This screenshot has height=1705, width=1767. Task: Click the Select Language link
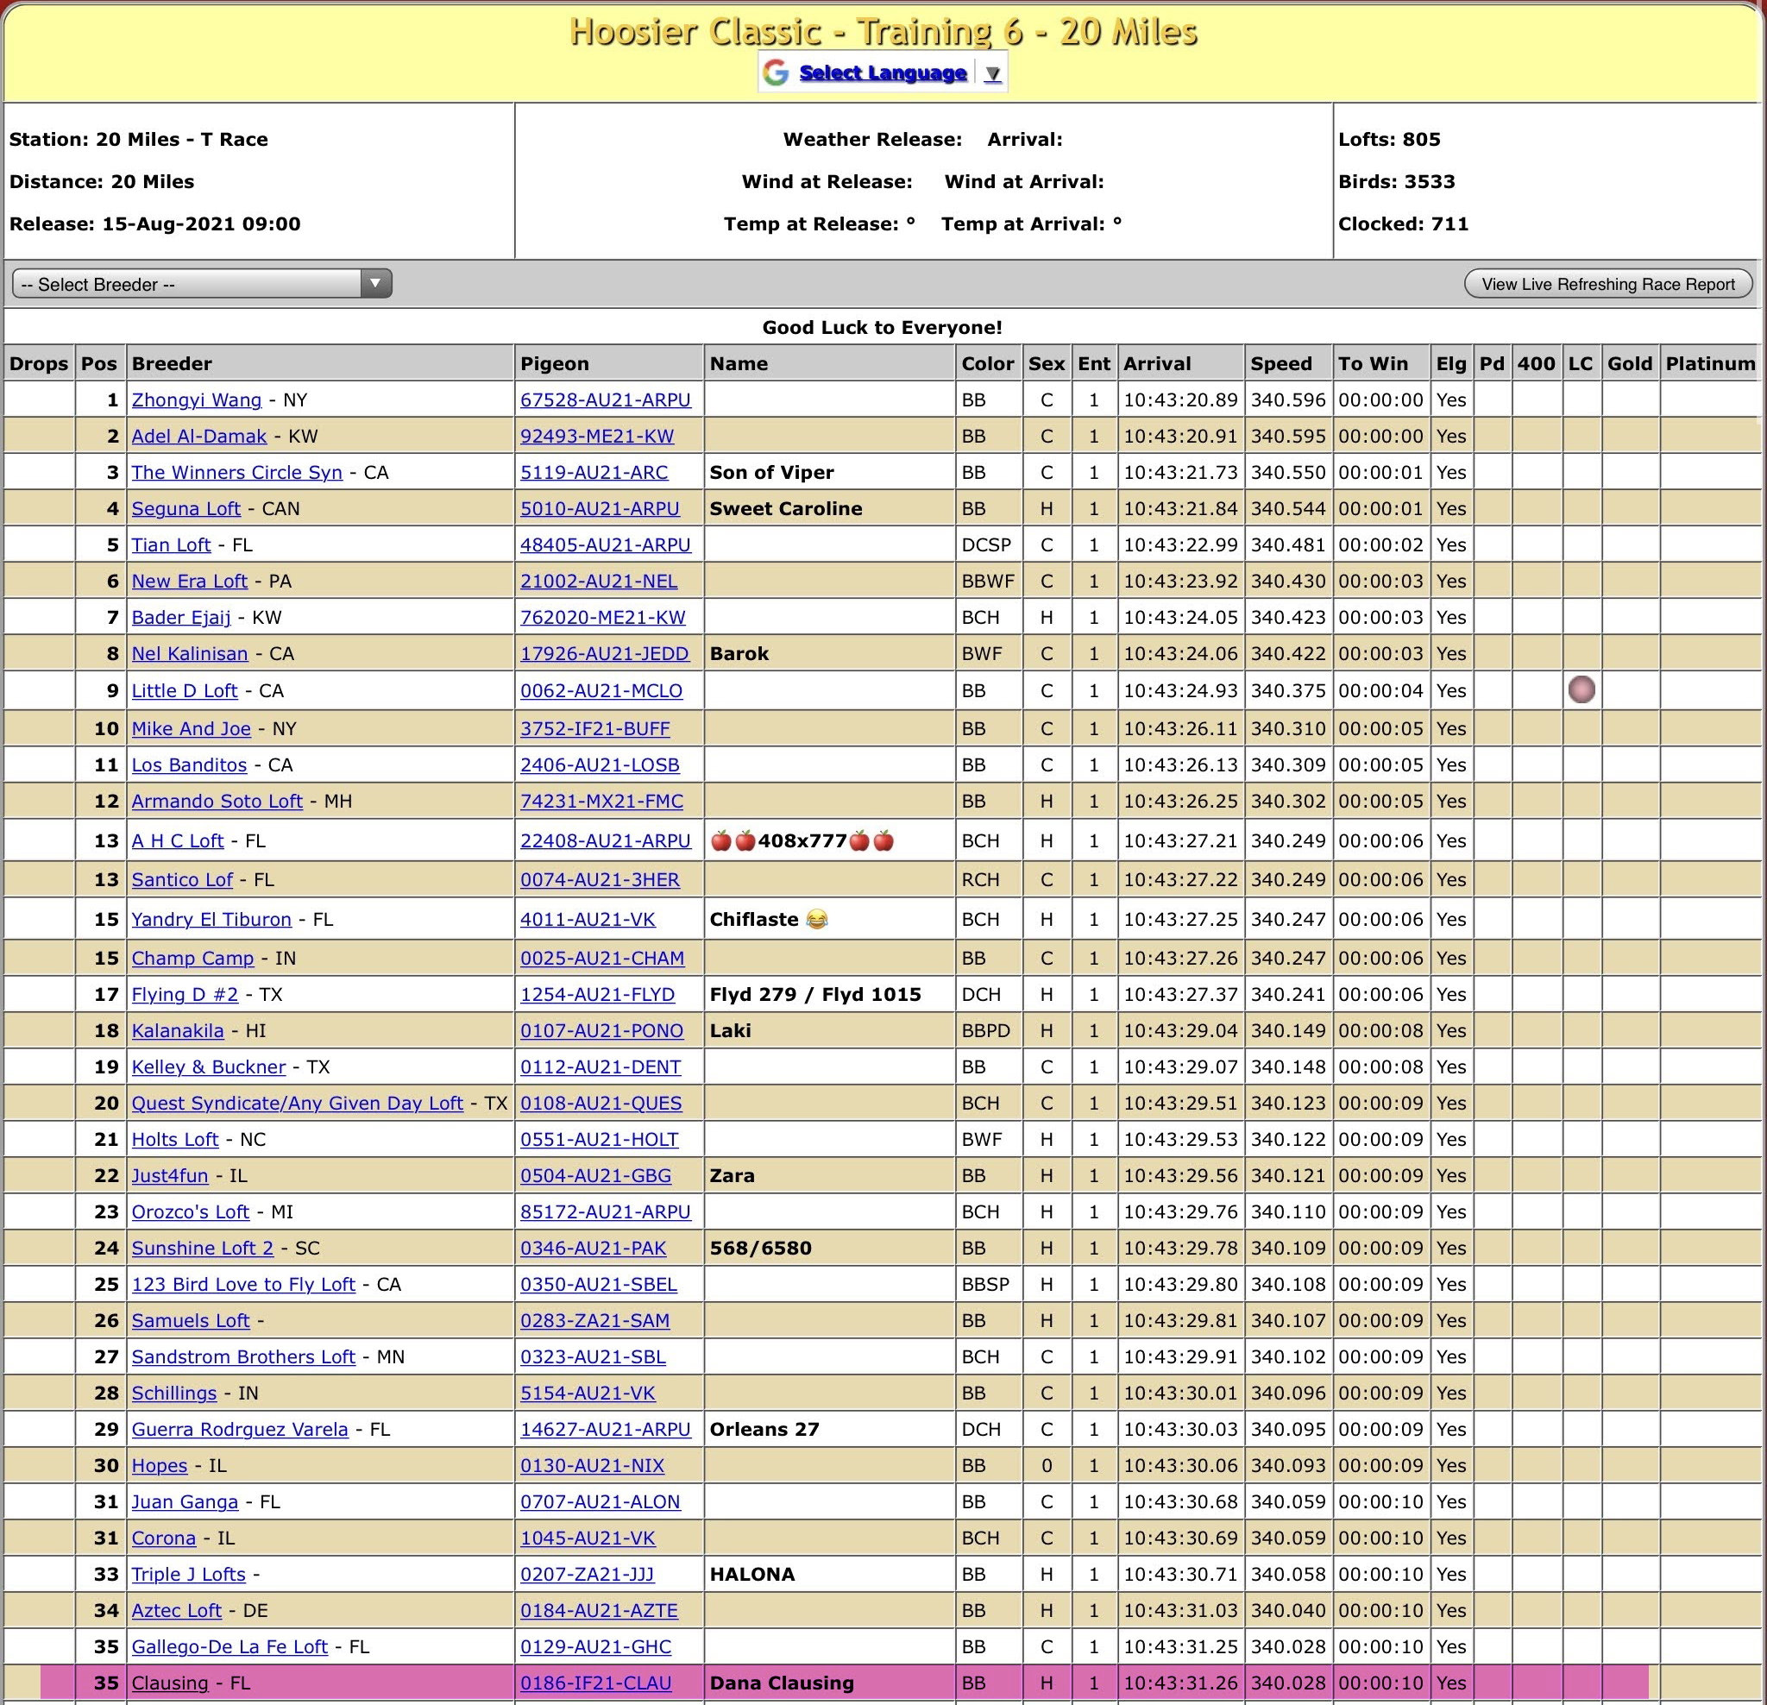click(883, 73)
